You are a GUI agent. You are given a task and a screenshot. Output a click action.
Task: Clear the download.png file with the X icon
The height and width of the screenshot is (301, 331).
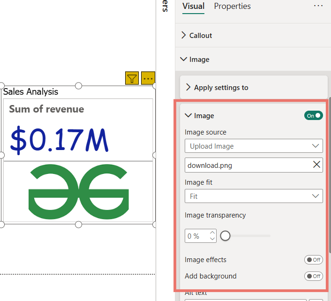tap(316, 165)
